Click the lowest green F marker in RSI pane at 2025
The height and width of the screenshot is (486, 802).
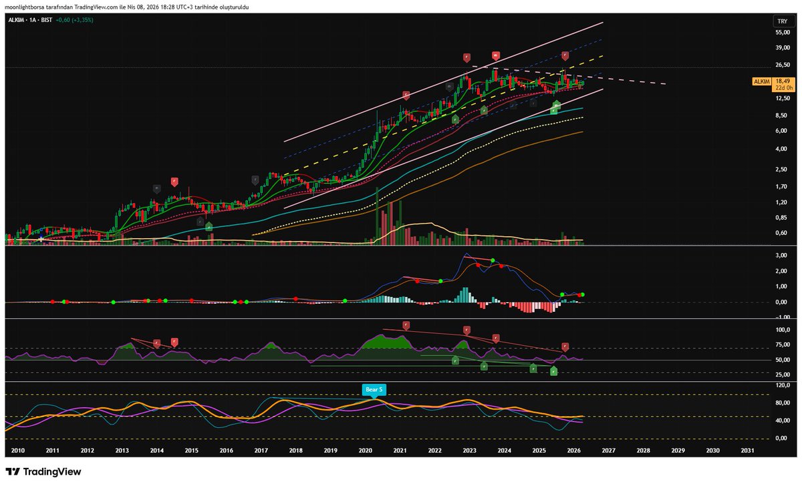pyautogui.click(x=553, y=371)
